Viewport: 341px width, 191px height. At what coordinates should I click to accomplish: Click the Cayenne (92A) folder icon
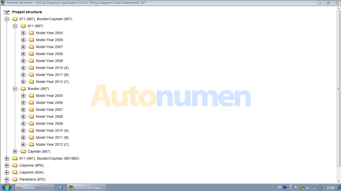tap(15, 172)
